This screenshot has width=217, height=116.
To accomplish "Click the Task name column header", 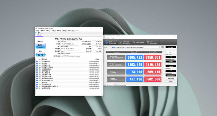I will click(x=116, y=52).
